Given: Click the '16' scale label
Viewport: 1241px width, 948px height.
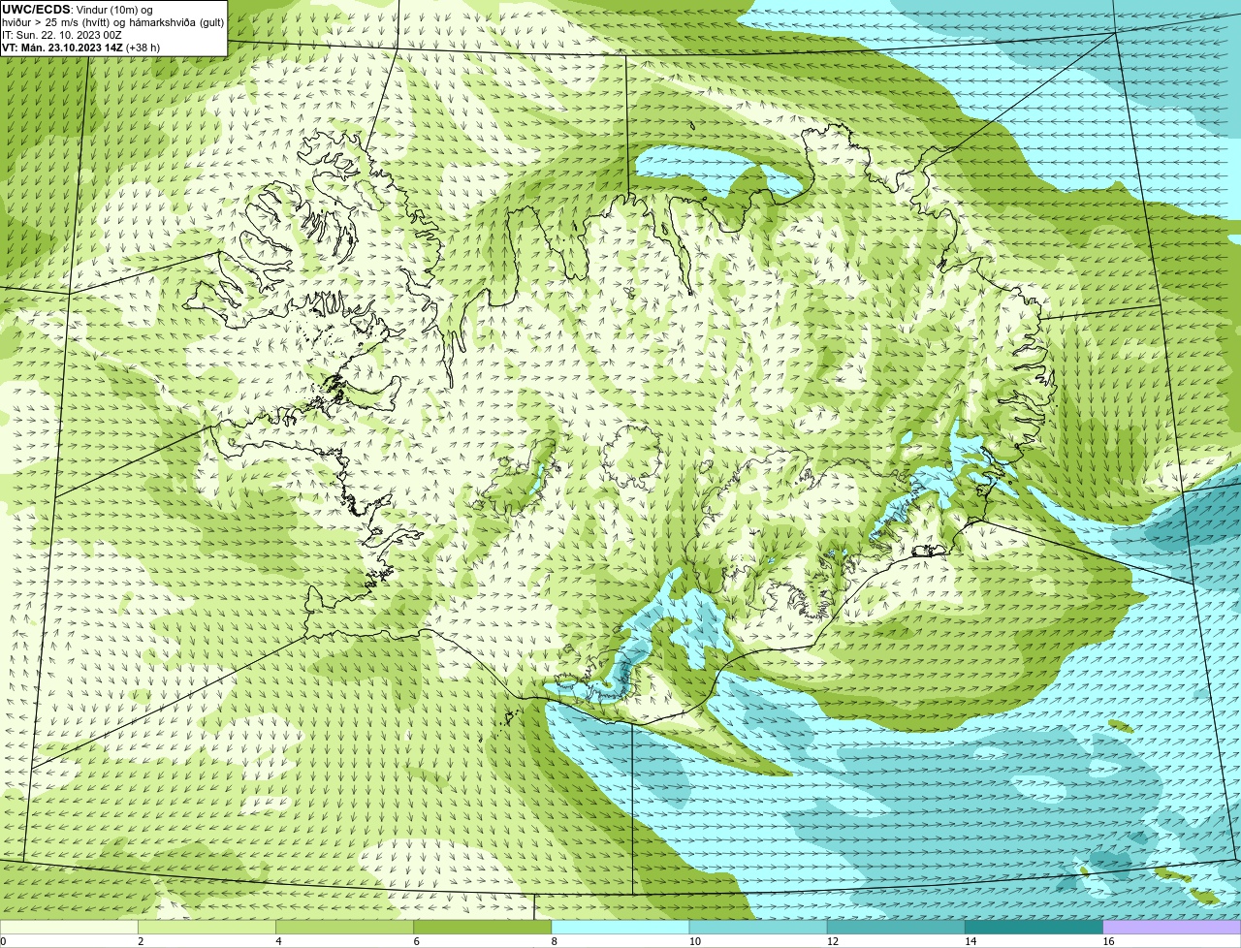Looking at the screenshot, I should (1107, 941).
